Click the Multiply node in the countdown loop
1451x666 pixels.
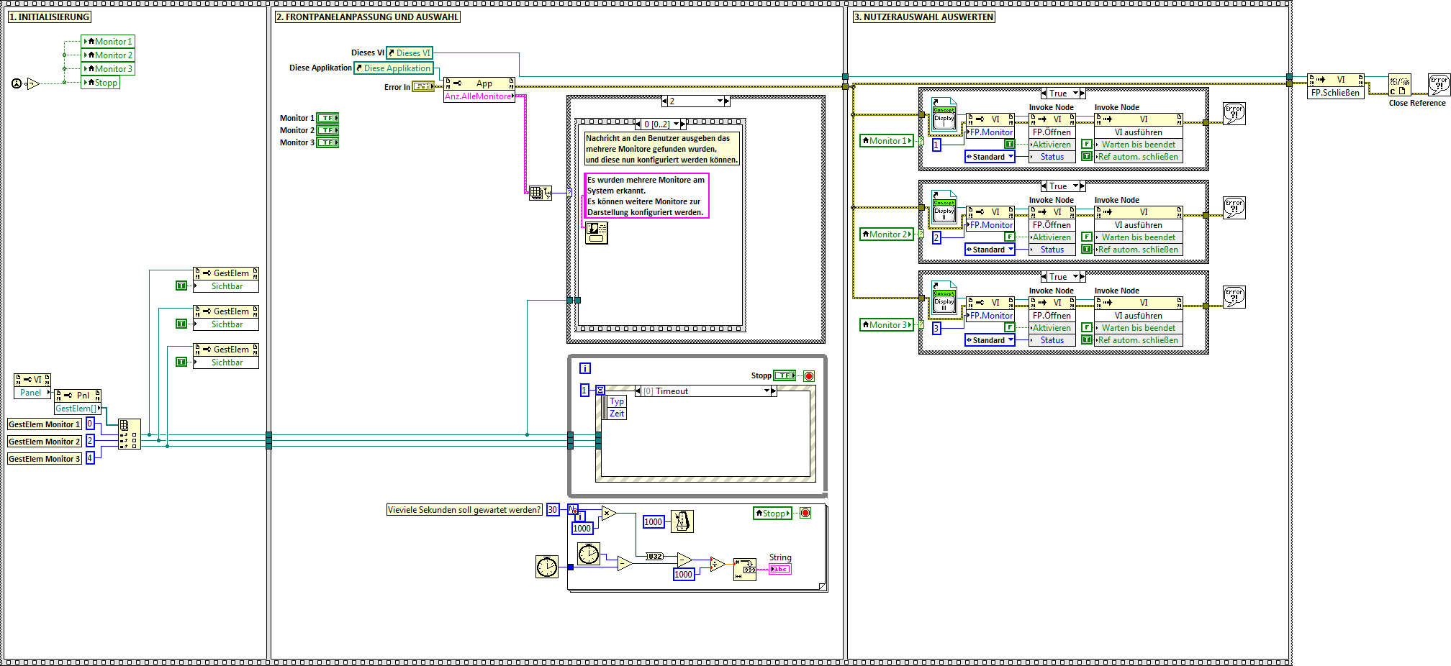tap(610, 514)
